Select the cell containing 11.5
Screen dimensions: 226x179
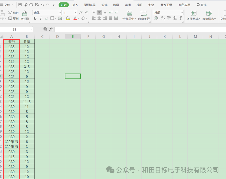(x=27, y=102)
